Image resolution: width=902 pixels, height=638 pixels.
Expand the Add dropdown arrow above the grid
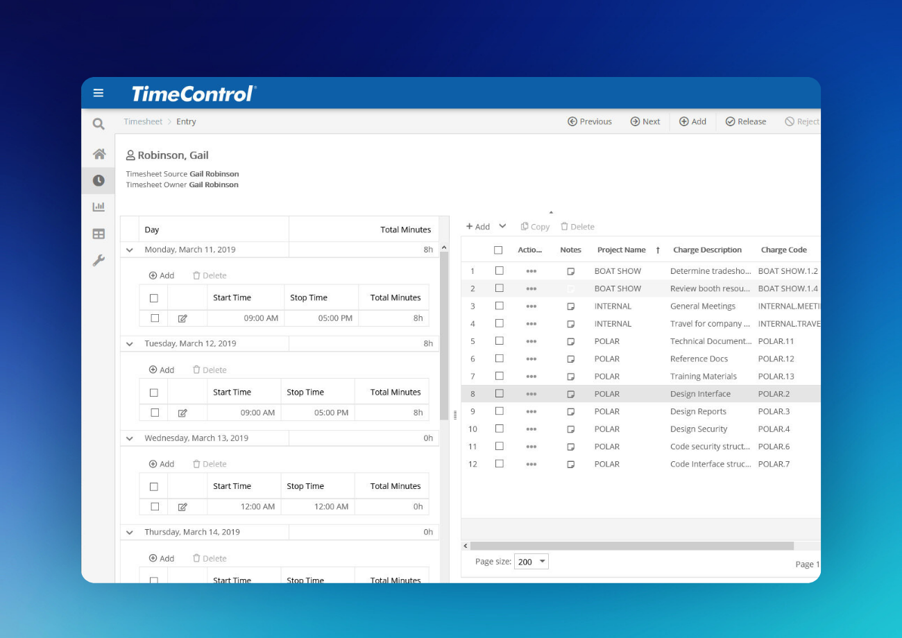(x=503, y=227)
